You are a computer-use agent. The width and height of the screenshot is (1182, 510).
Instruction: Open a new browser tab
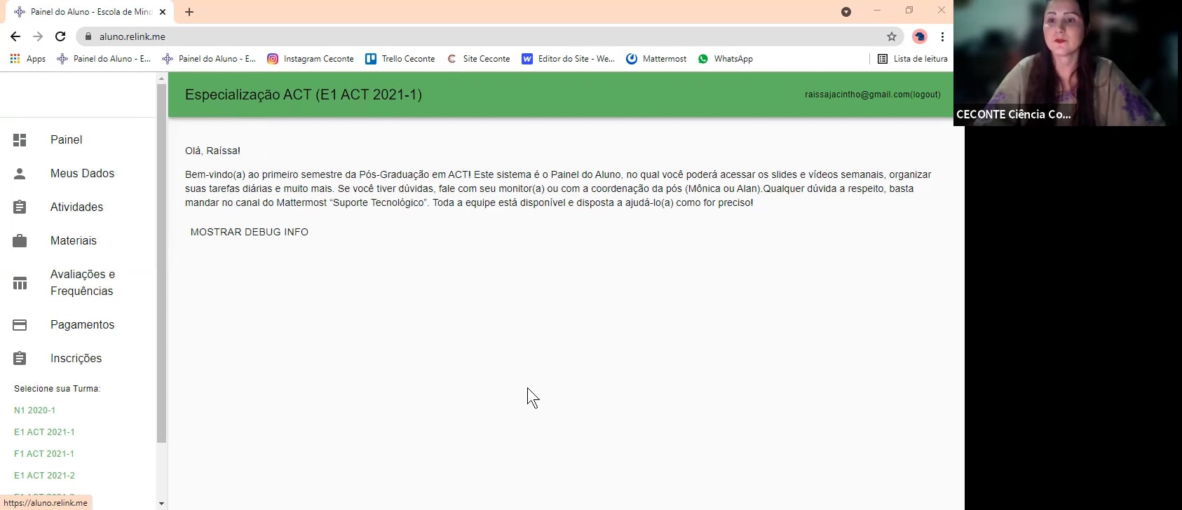click(x=189, y=12)
